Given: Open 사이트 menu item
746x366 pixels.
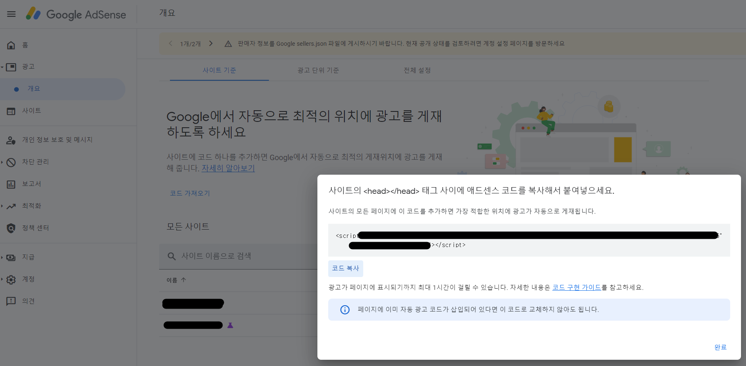Looking at the screenshot, I should [32, 111].
